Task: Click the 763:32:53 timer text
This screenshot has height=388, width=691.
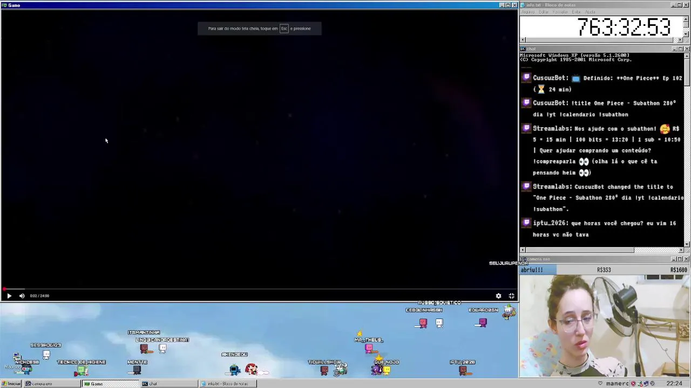Action: [624, 27]
